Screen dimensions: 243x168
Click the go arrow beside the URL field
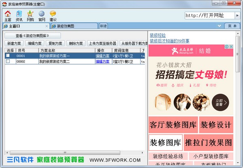point(237,15)
